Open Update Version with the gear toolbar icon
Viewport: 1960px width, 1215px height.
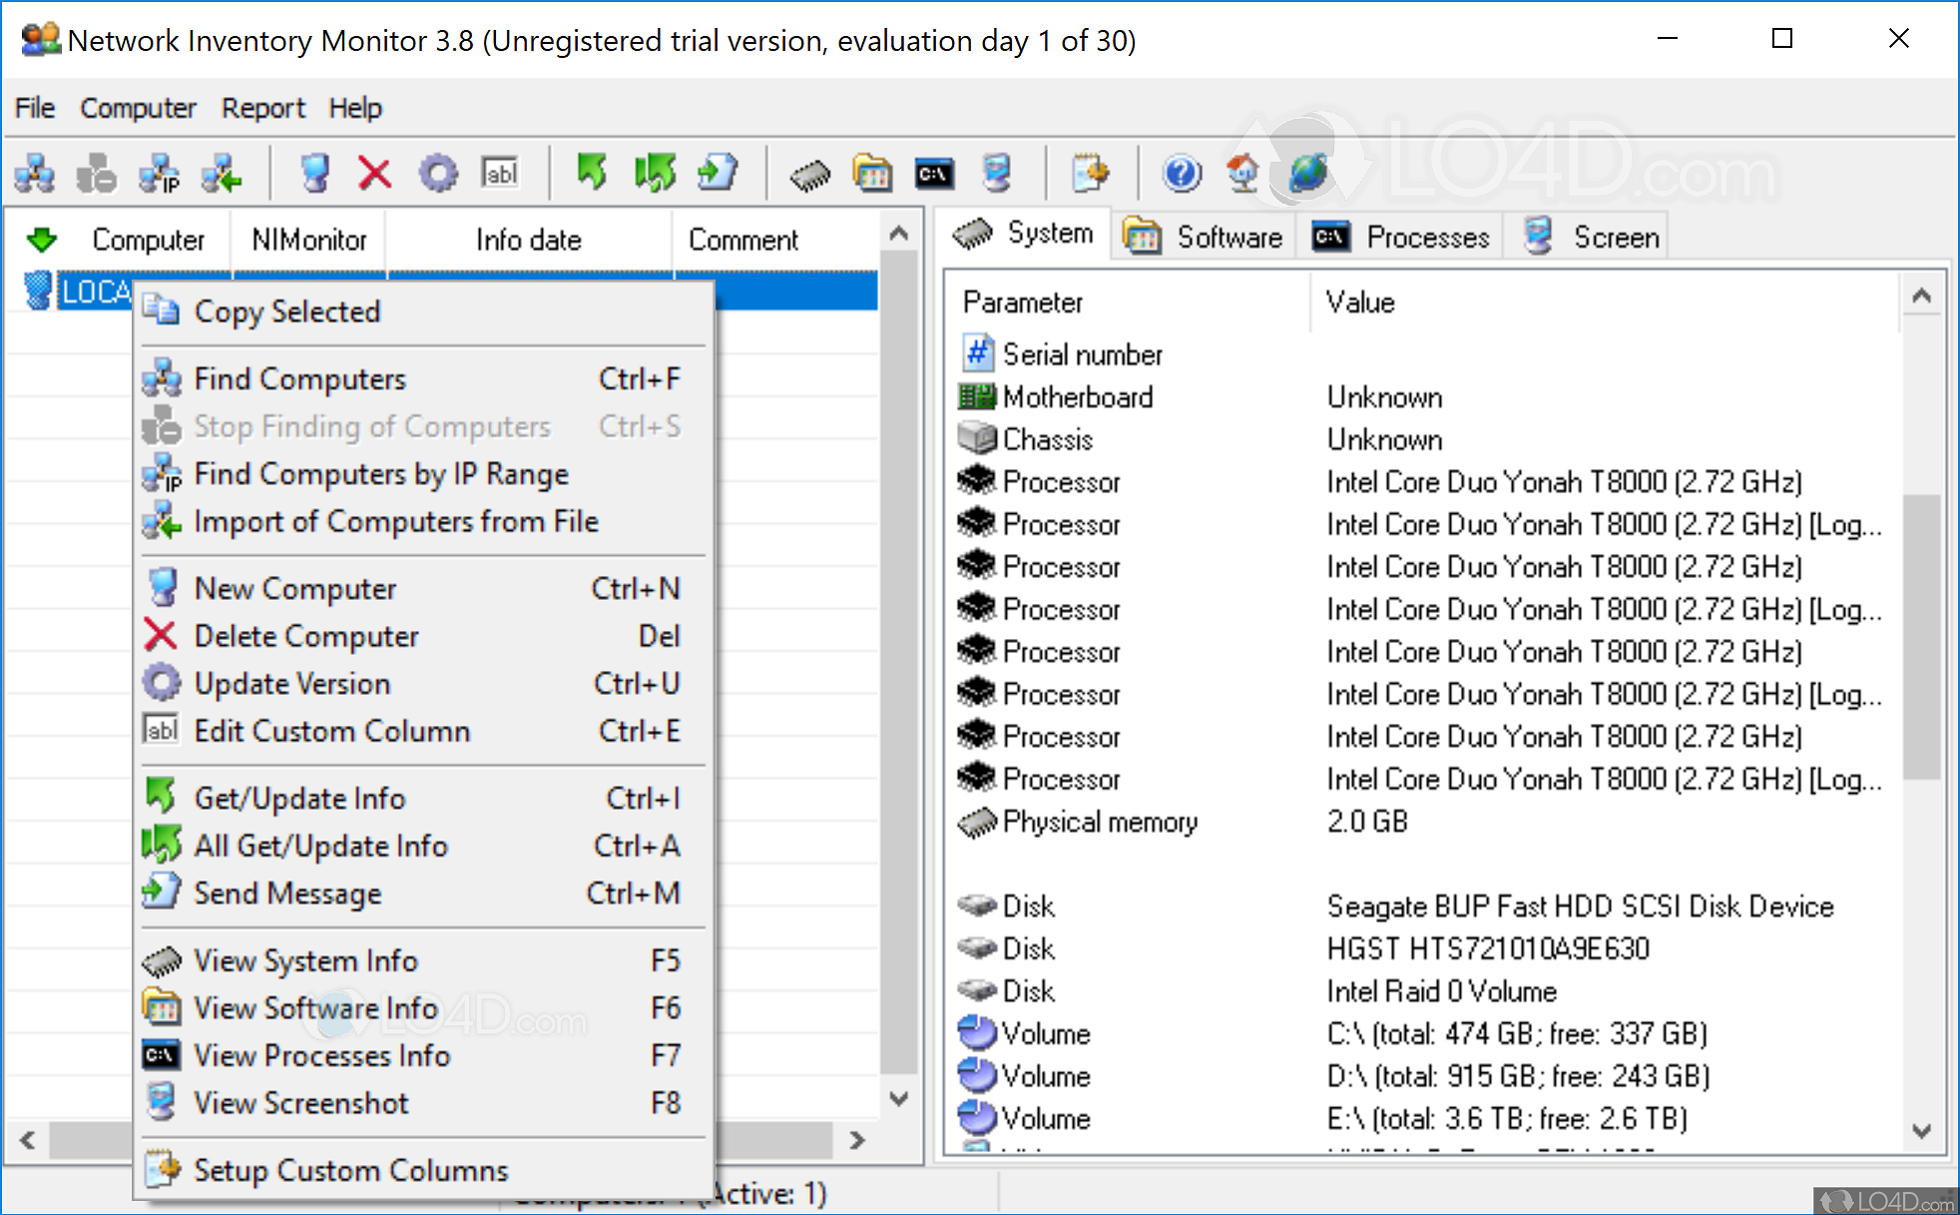click(x=438, y=173)
